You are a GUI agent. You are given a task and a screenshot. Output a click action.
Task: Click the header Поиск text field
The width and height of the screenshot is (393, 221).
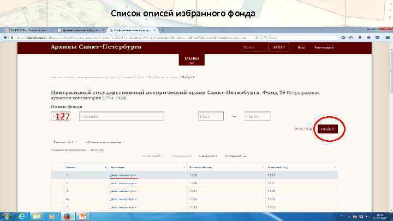pyautogui.click(x=254, y=47)
